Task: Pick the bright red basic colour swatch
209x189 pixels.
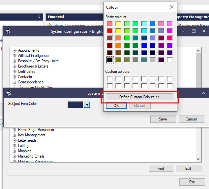Action: pyautogui.click(x=110, y=31)
